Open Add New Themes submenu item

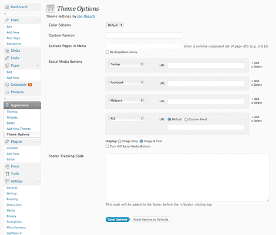click(19, 129)
